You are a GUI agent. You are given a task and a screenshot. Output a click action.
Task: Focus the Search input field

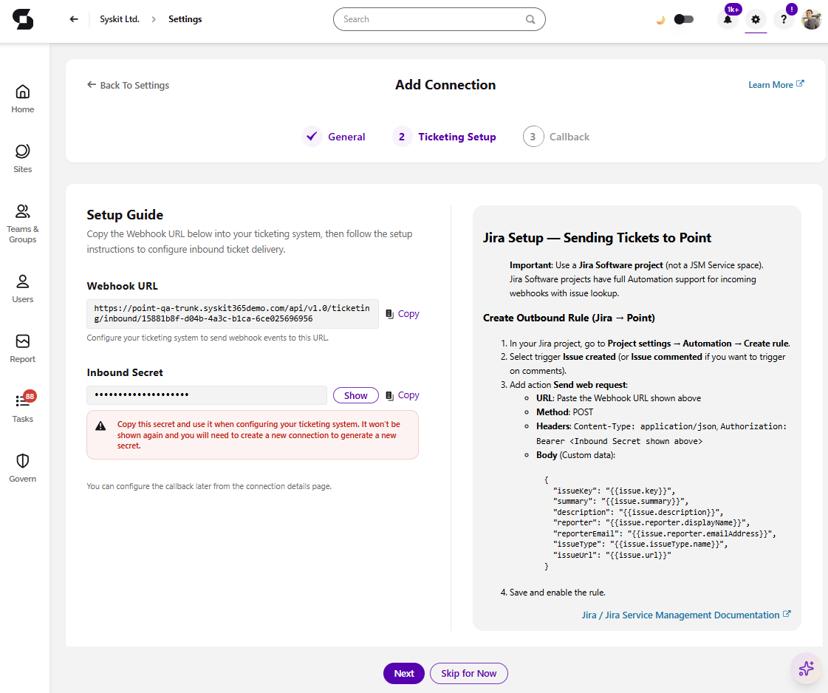[439, 19]
